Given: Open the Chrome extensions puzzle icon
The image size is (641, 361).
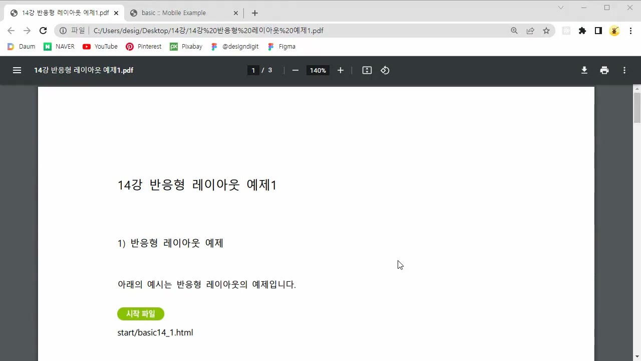Looking at the screenshot, I should [582, 31].
